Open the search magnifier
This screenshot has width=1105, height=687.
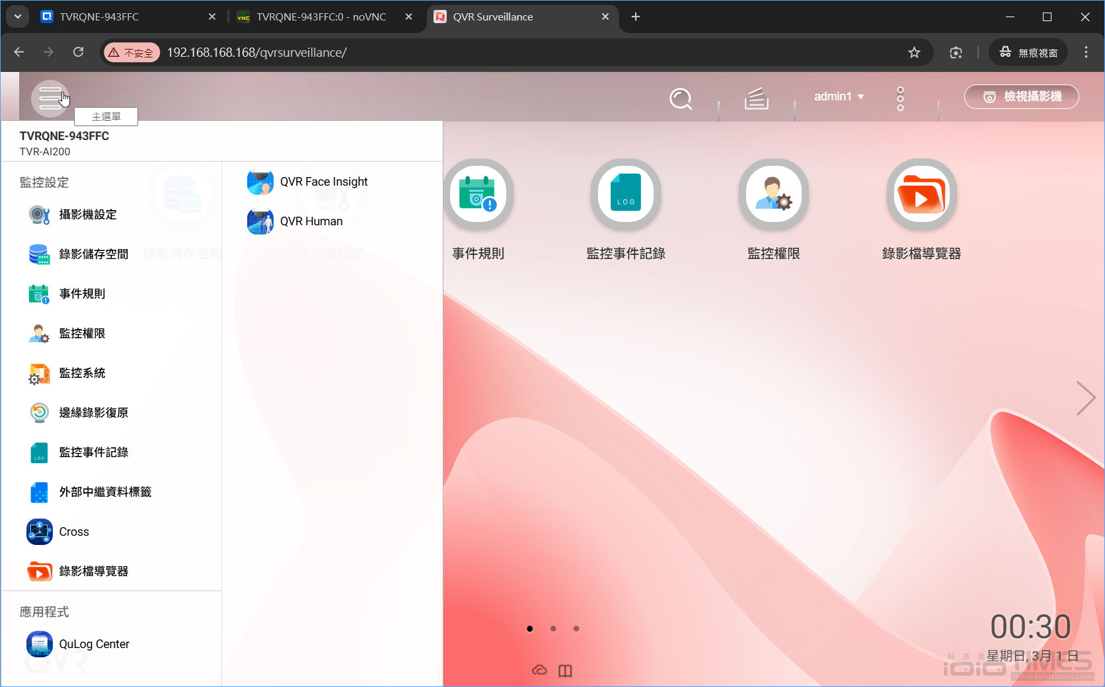tap(680, 99)
